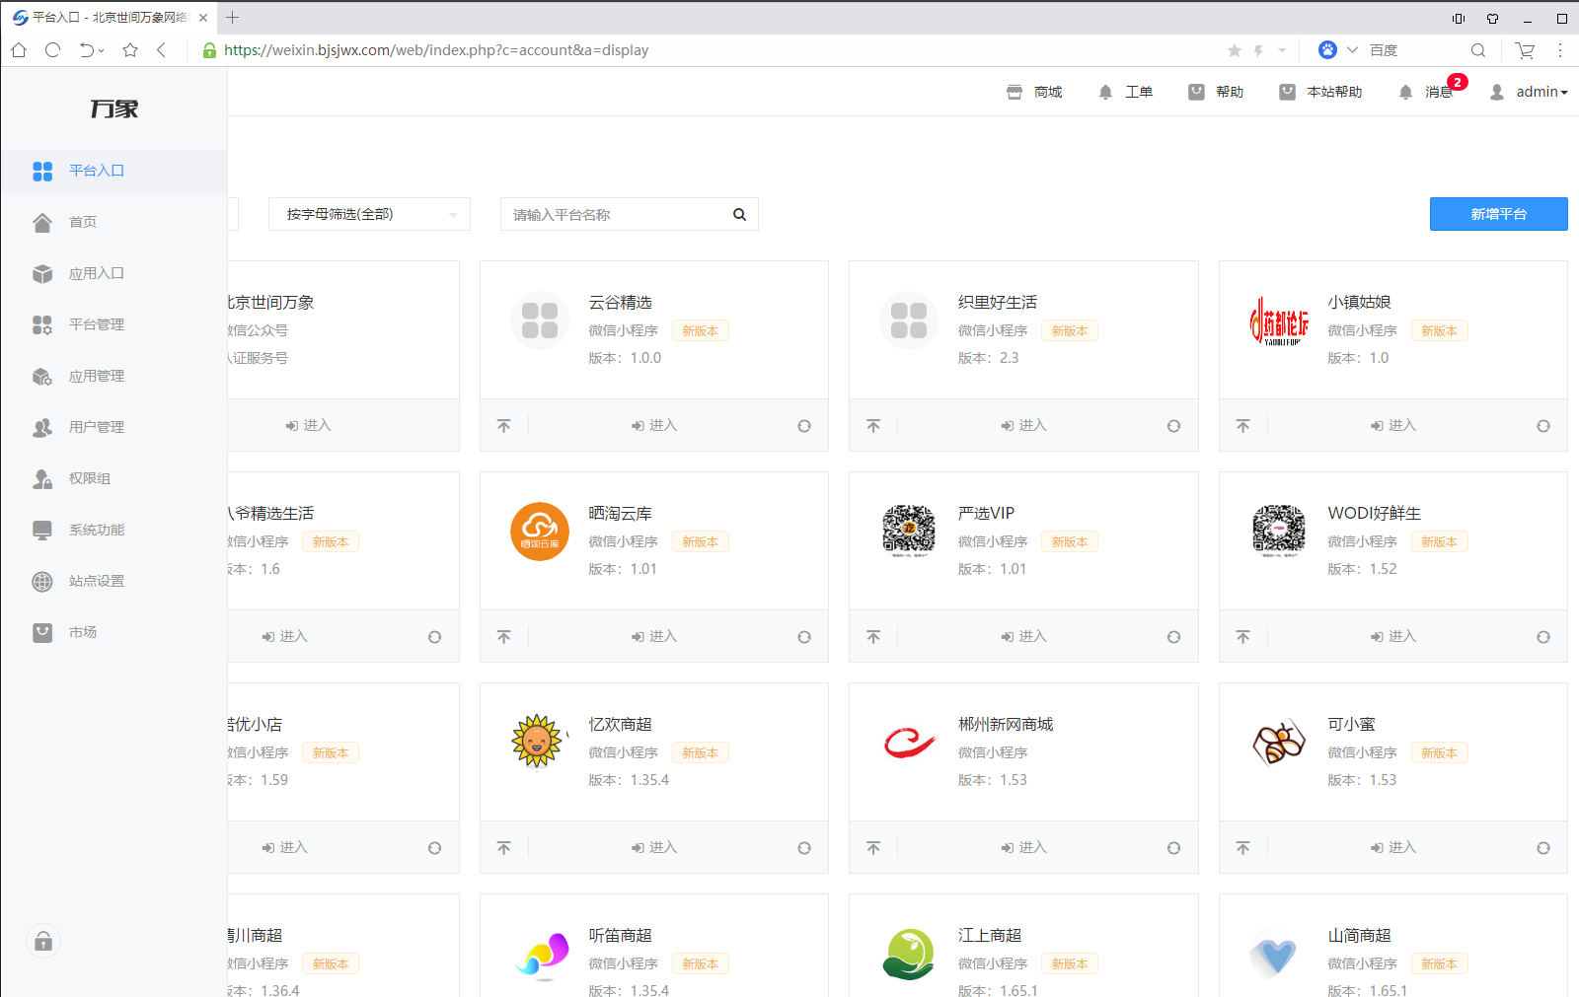Expand the 百度 search engine selector
The width and height of the screenshot is (1579, 997).
pyautogui.click(x=1352, y=50)
